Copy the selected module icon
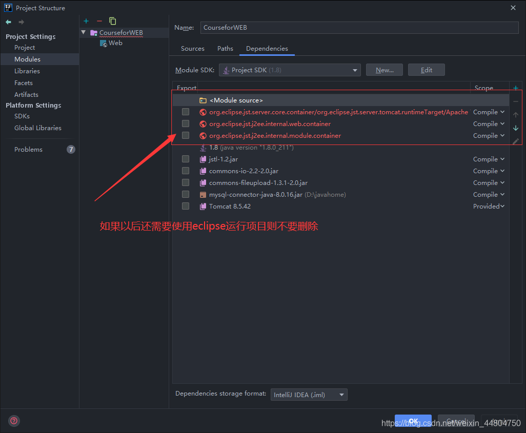Screen dimensions: 526x433 (x=113, y=21)
